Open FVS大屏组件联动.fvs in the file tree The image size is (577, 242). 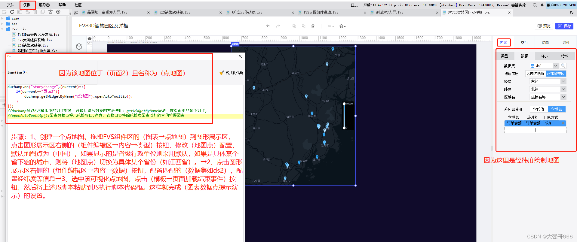coord(35,40)
